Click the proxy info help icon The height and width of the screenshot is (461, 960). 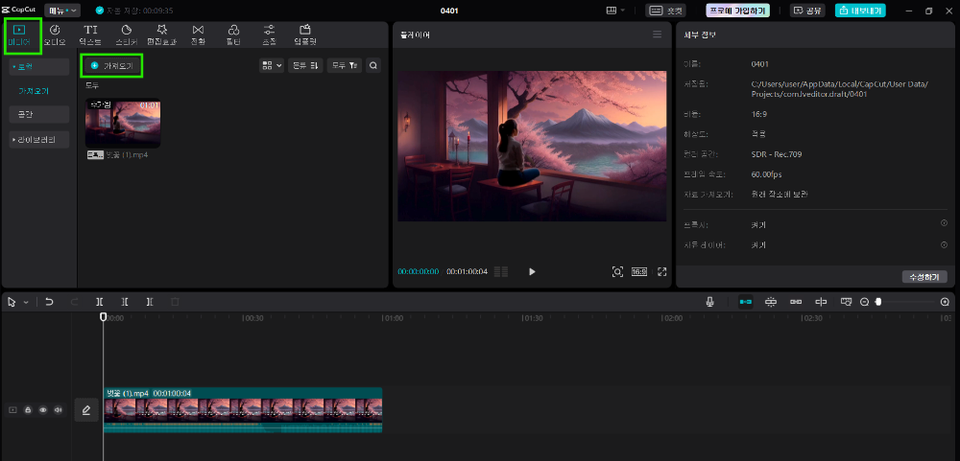944,223
